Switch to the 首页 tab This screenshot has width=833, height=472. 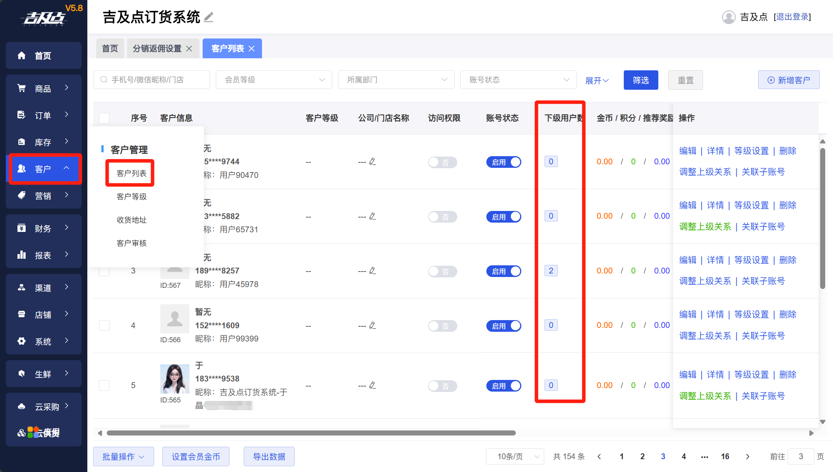pos(110,49)
